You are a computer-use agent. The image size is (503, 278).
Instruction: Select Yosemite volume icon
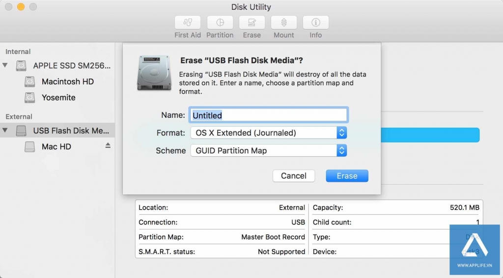(30, 97)
